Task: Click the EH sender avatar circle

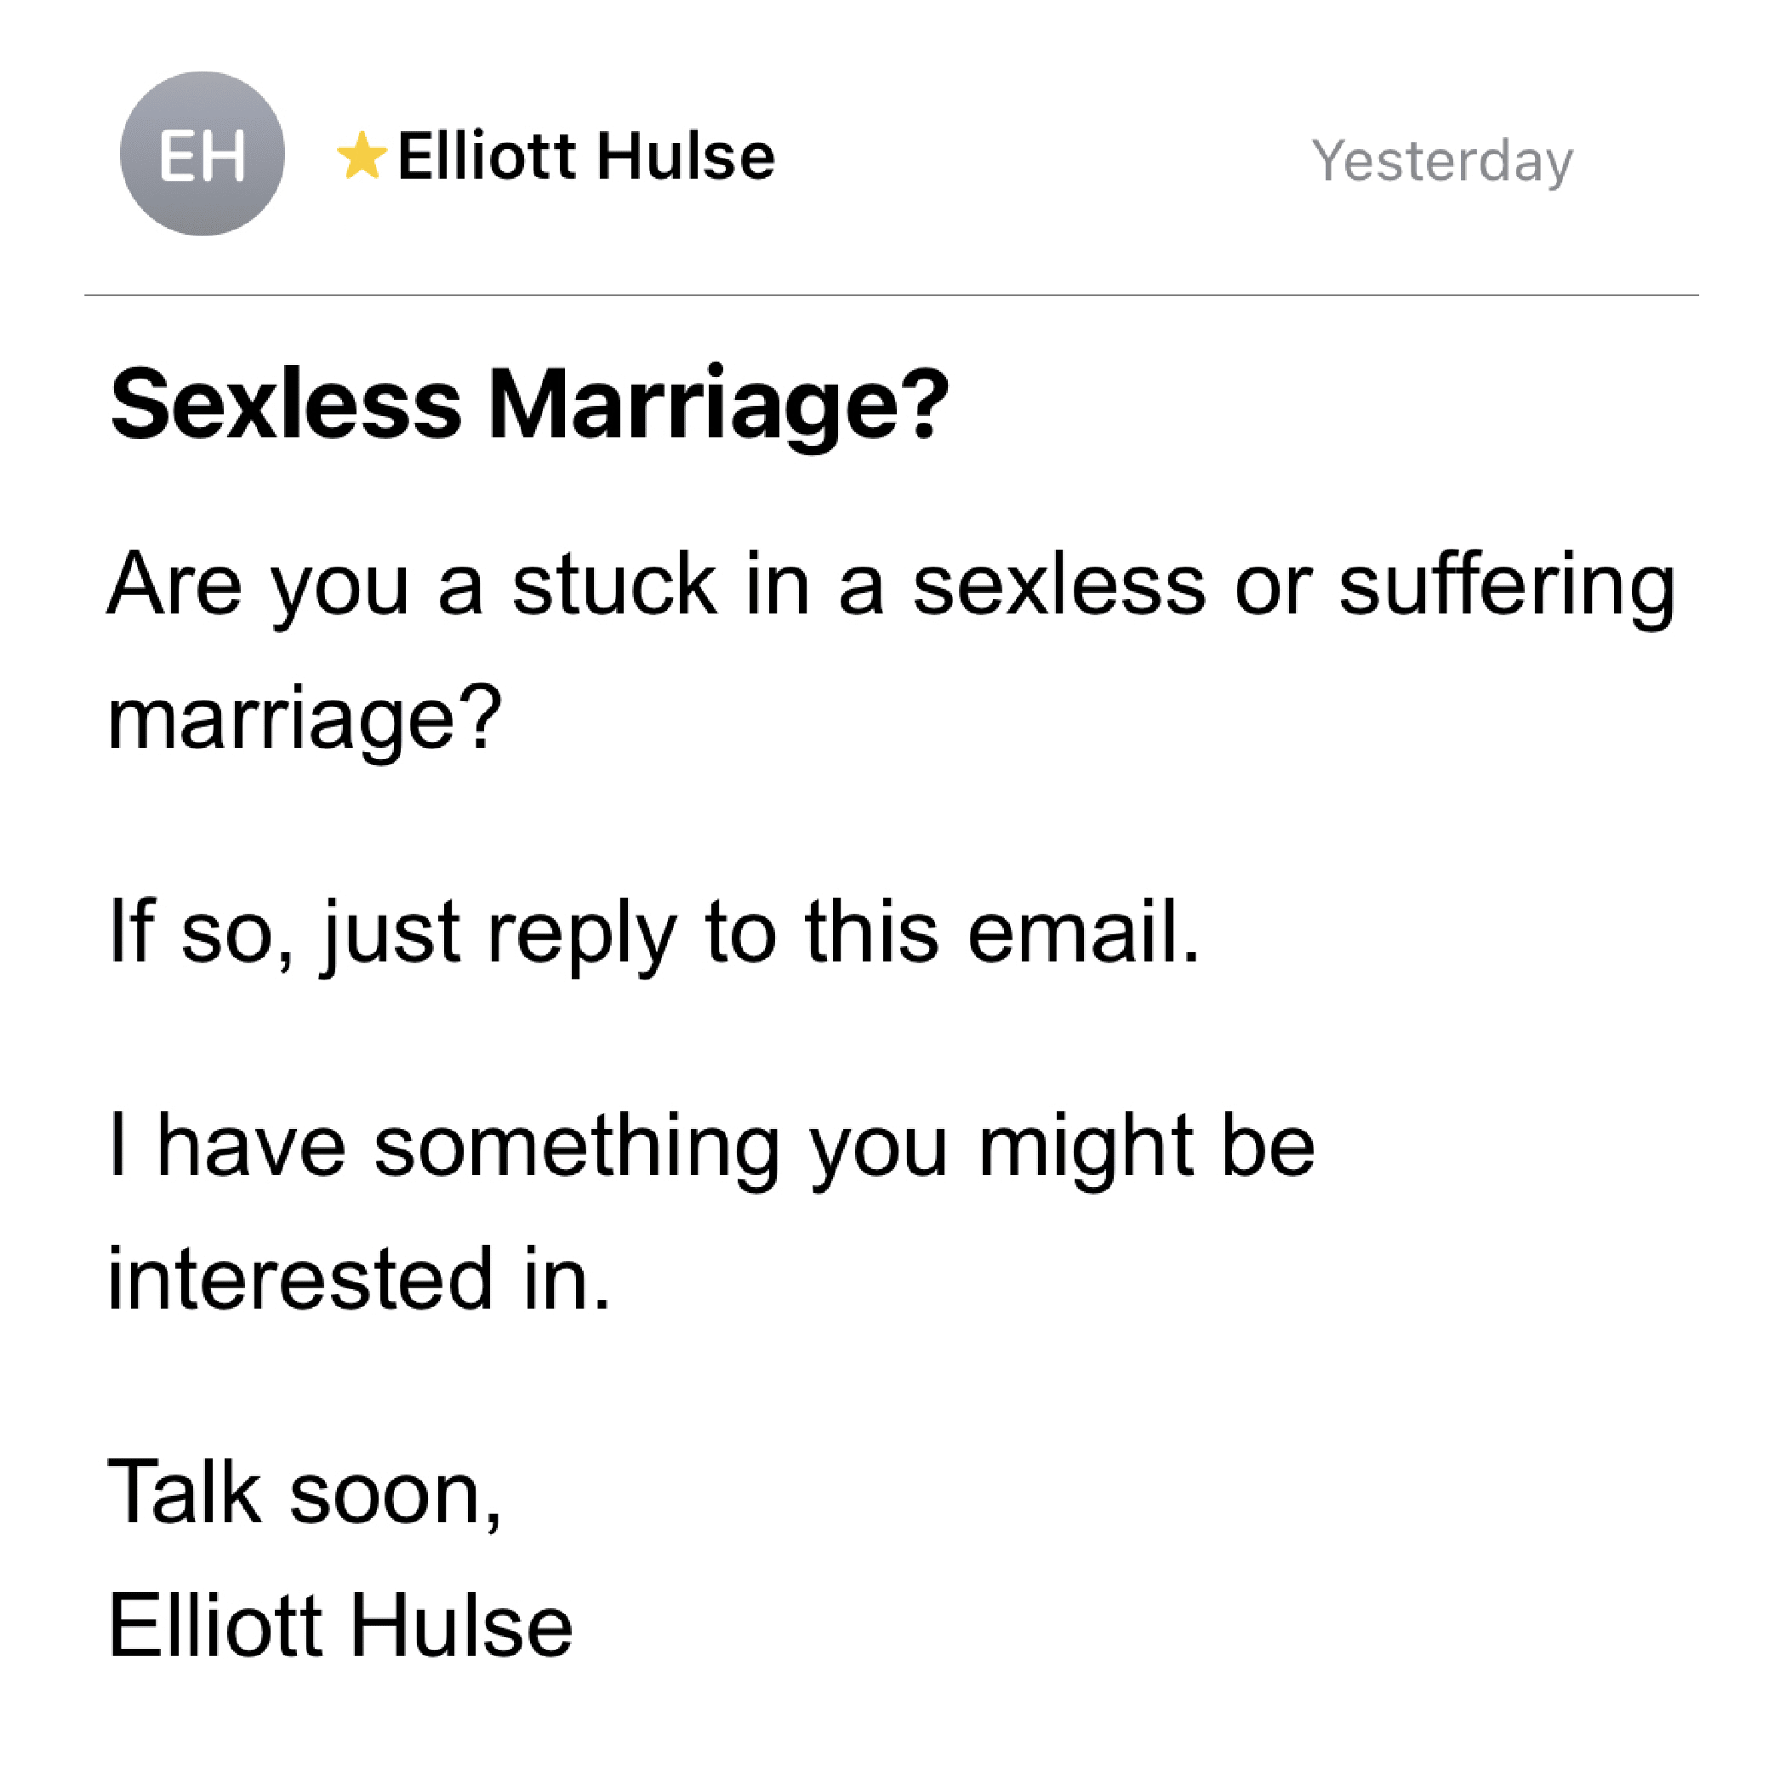Action: (x=203, y=154)
